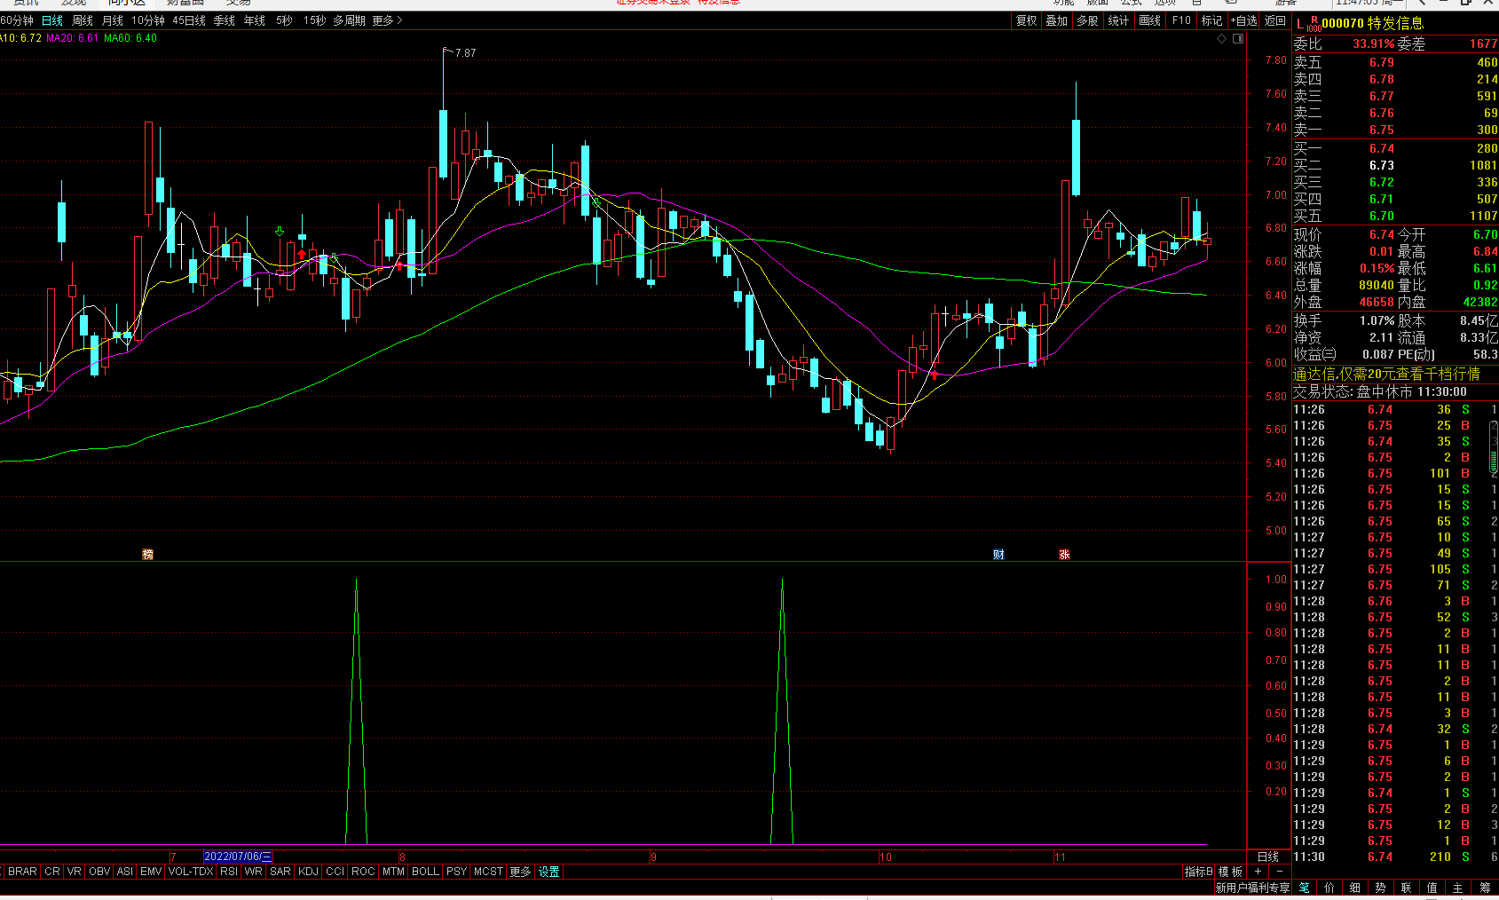Add stock via +自选 button
Screen dimensions: 1499x900
1244,20
